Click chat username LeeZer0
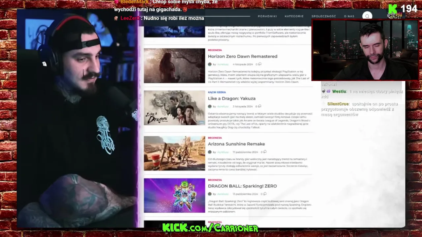The width and height of the screenshot is (422, 237). [x=130, y=18]
